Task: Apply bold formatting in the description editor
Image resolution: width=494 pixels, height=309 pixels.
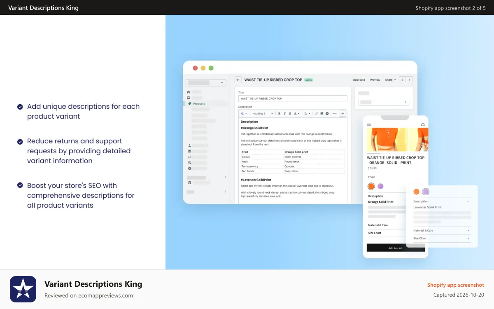Action: click(279, 114)
